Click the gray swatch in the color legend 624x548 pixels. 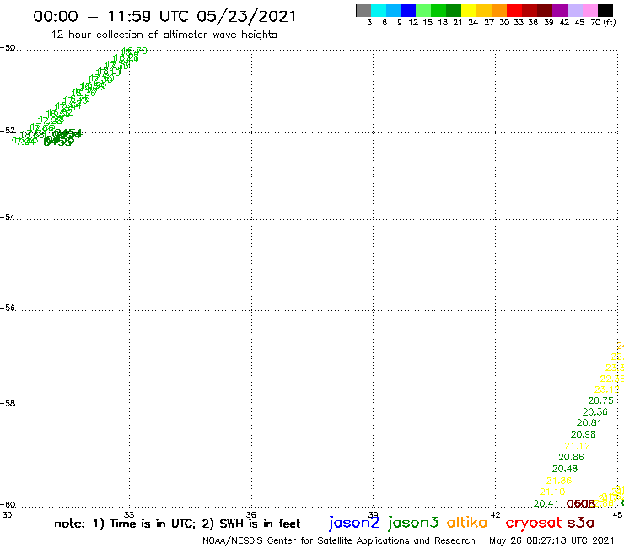(363, 11)
